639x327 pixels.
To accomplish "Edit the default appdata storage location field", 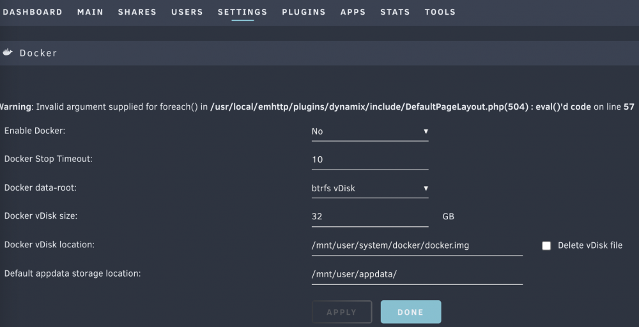I will click(417, 274).
